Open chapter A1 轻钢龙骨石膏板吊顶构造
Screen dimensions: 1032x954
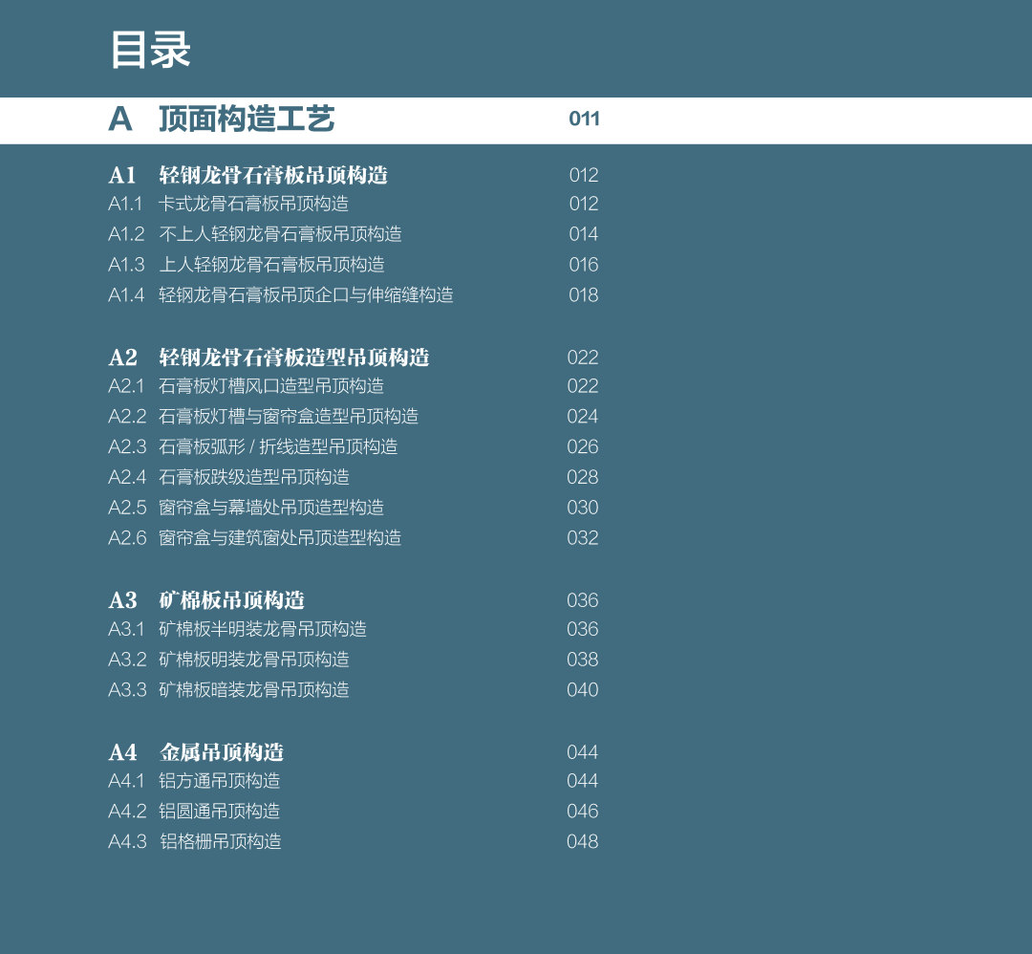point(248,175)
